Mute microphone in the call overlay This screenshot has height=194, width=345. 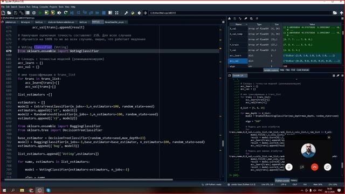(x=289, y=167)
